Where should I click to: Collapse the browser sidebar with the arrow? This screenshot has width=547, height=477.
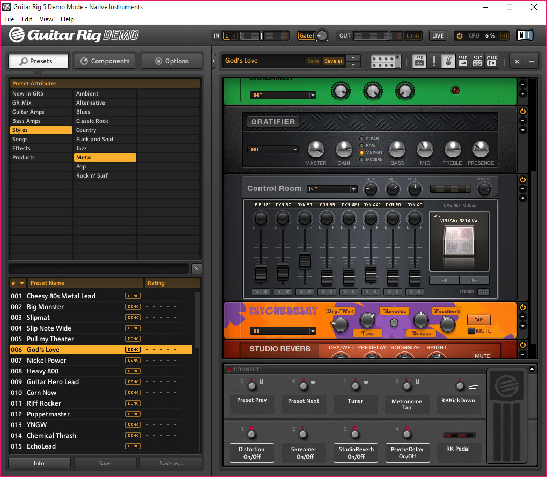tap(214, 61)
